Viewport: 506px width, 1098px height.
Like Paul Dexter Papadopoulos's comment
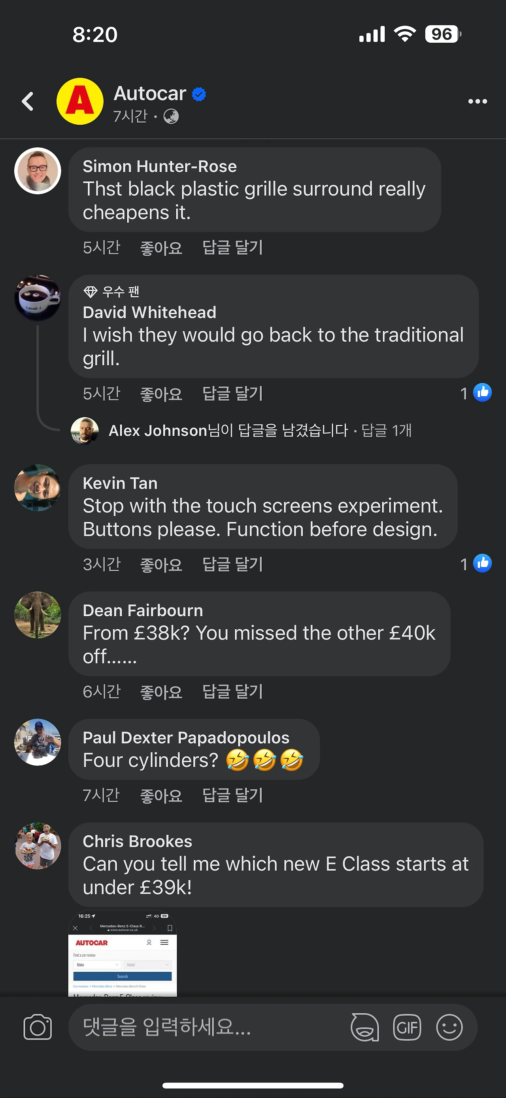pyautogui.click(x=161, y=795)
